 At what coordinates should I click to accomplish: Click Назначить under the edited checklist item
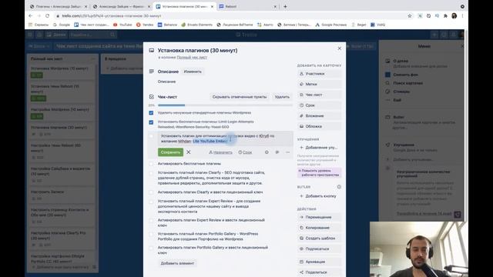point(221,152)
